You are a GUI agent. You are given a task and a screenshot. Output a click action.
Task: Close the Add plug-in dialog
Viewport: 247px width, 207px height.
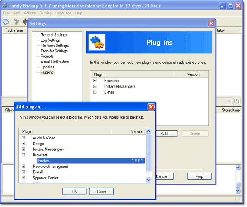[151, 107]
